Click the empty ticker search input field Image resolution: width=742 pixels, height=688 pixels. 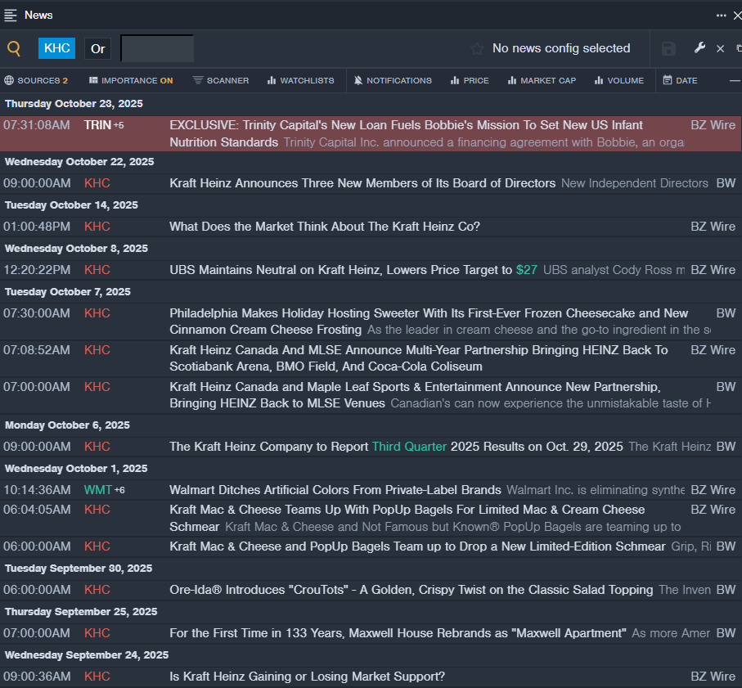point(157,48)
